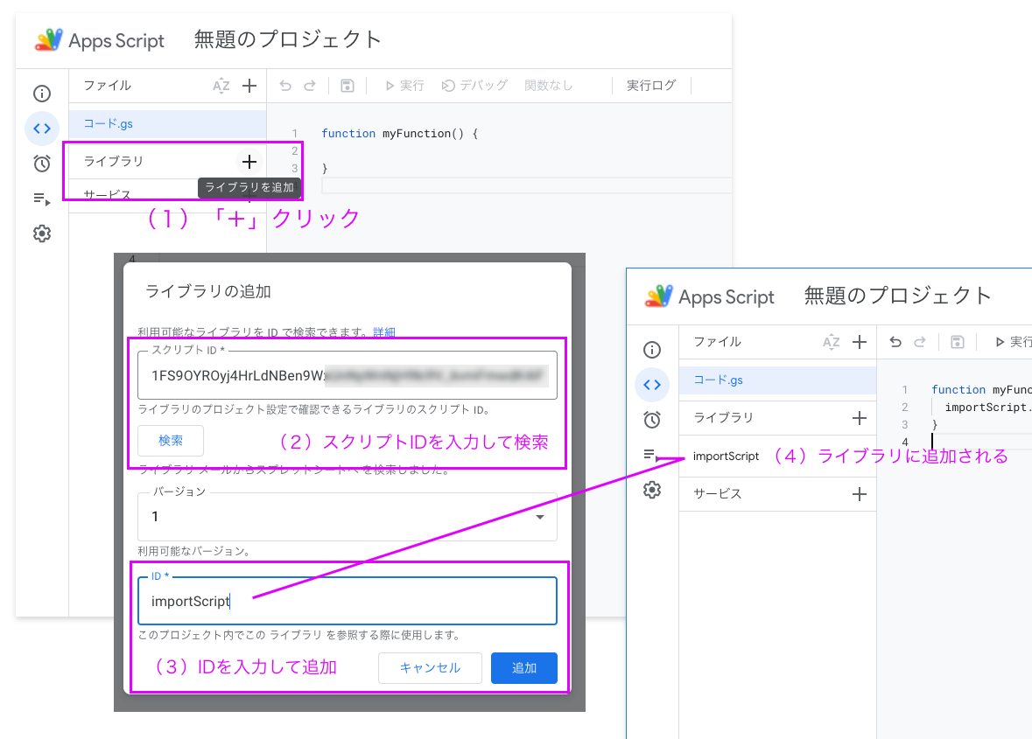Save the project using the save icon
The image size is (1032, 739).
click(345, 85)
